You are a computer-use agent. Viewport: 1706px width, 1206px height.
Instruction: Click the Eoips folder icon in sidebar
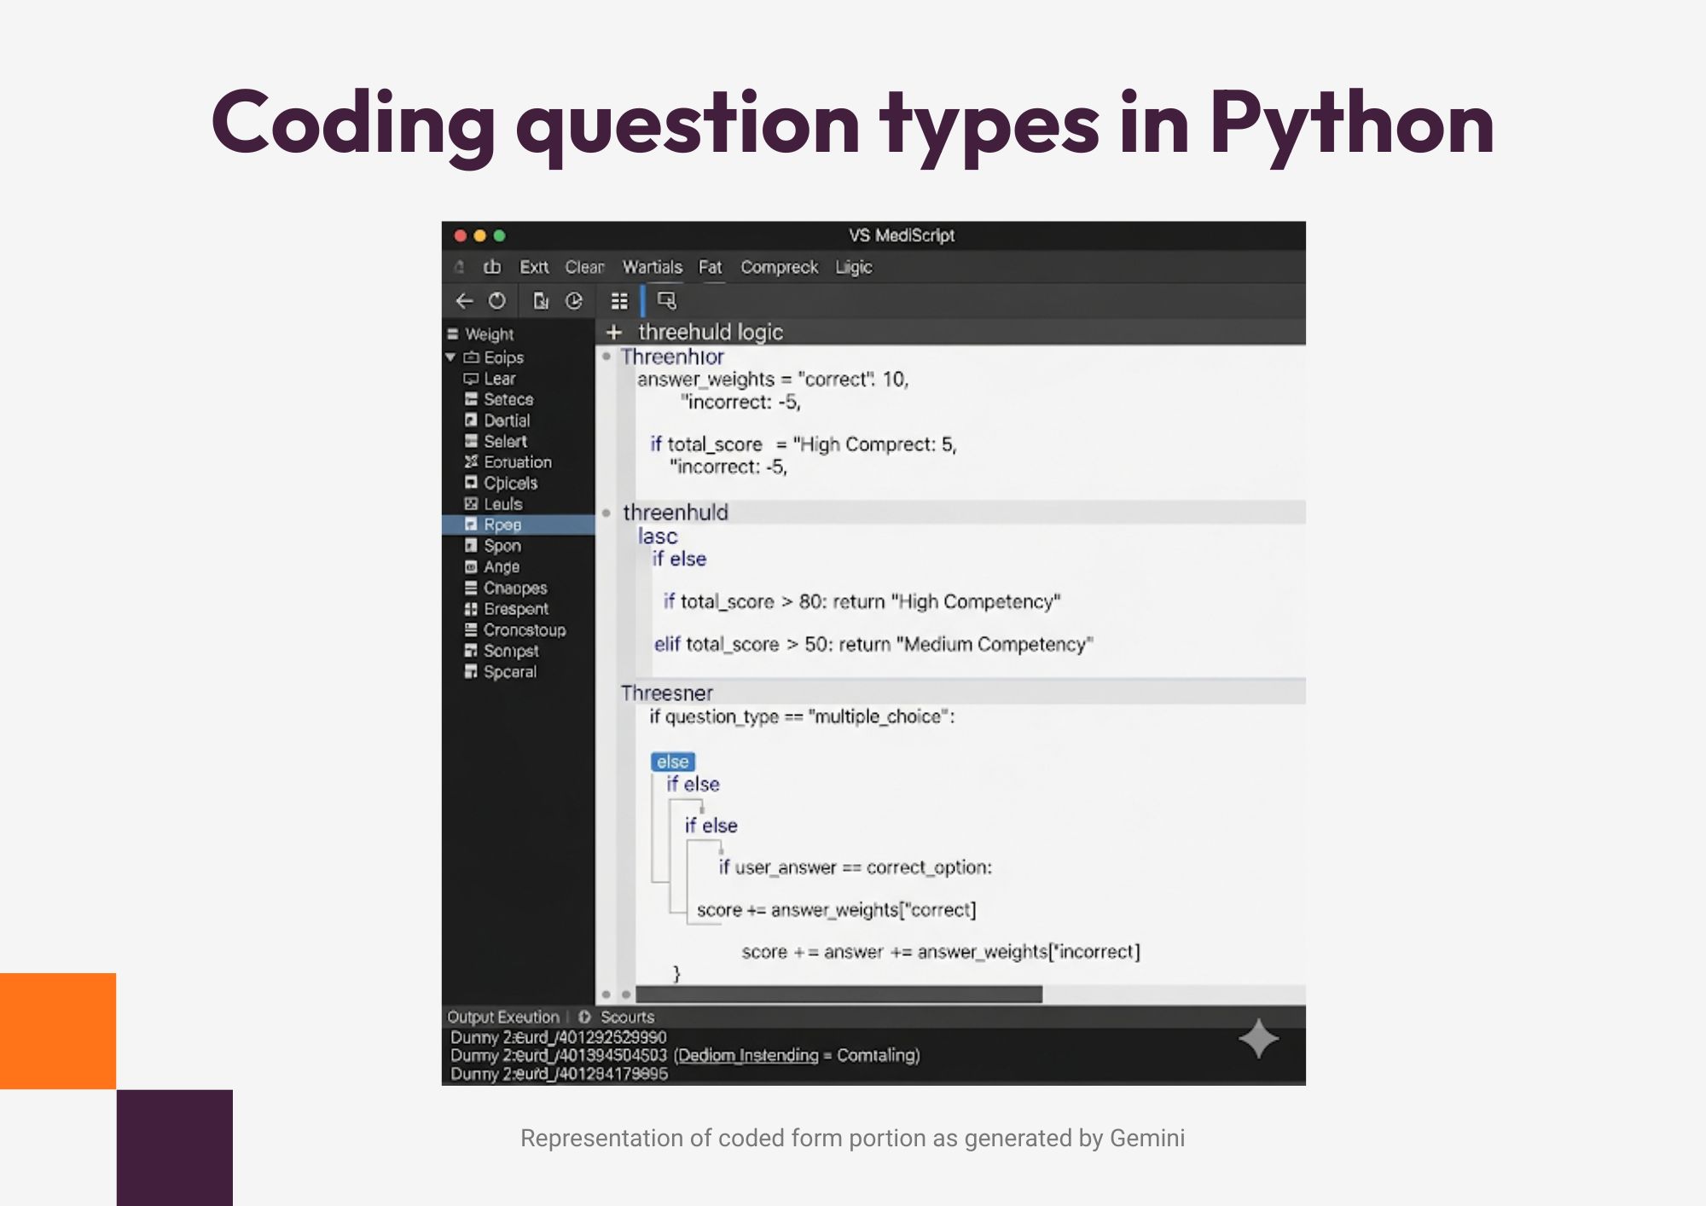tap(473, 357)
